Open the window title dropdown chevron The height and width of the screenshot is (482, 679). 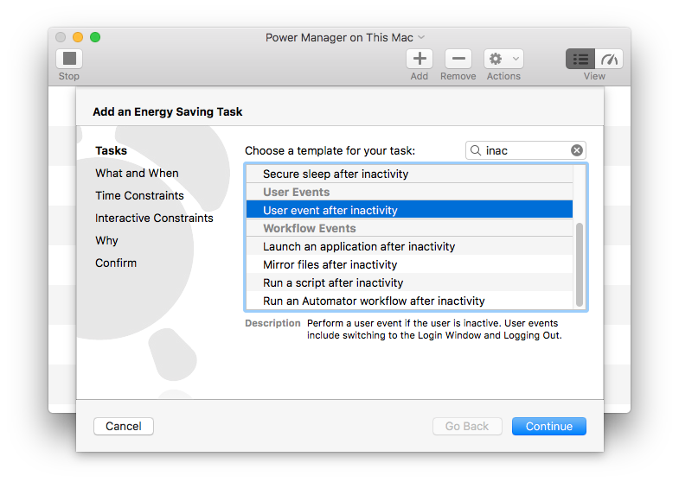click(421, 38)
